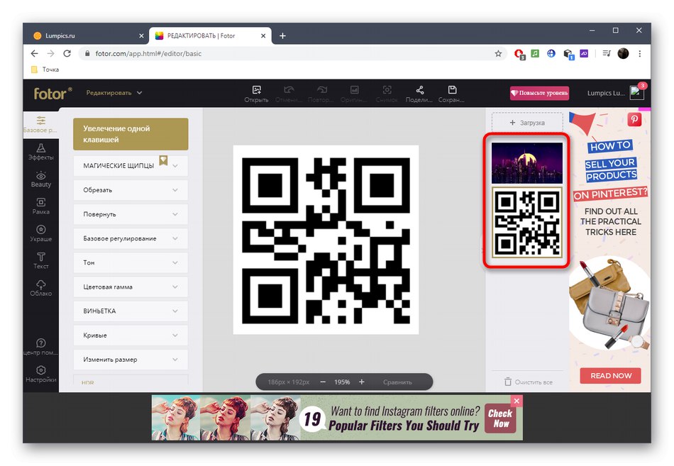Open the Рамка frame tool
The height and width of the screenshot is (466, 674).
[x=41, y=206]
